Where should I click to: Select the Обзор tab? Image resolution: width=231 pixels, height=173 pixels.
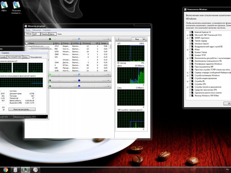(x=29, y=34)
